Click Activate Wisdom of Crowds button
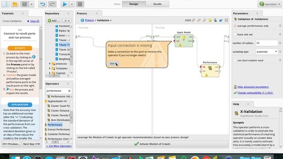This screenshot has width=283, height=159. click(x=152, y=144)
